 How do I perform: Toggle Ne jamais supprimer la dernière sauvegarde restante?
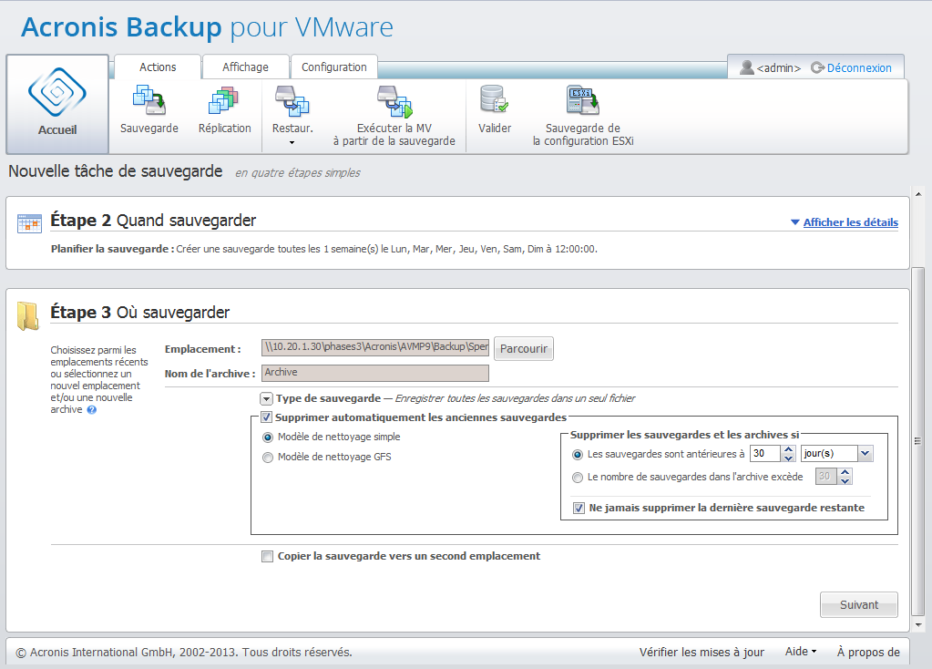coord(579,509)
